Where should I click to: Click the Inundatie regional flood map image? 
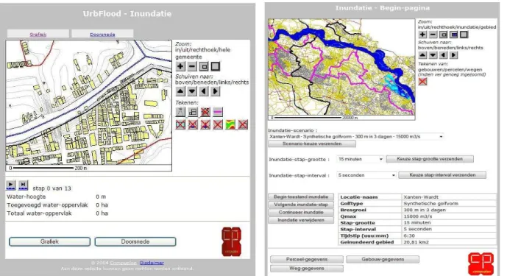341,69
